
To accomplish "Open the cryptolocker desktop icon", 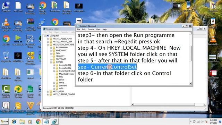I will pyautogui.click(x=213, y=74).
